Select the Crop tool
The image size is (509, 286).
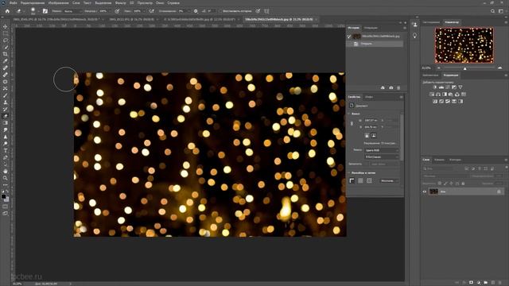point(6,54)
